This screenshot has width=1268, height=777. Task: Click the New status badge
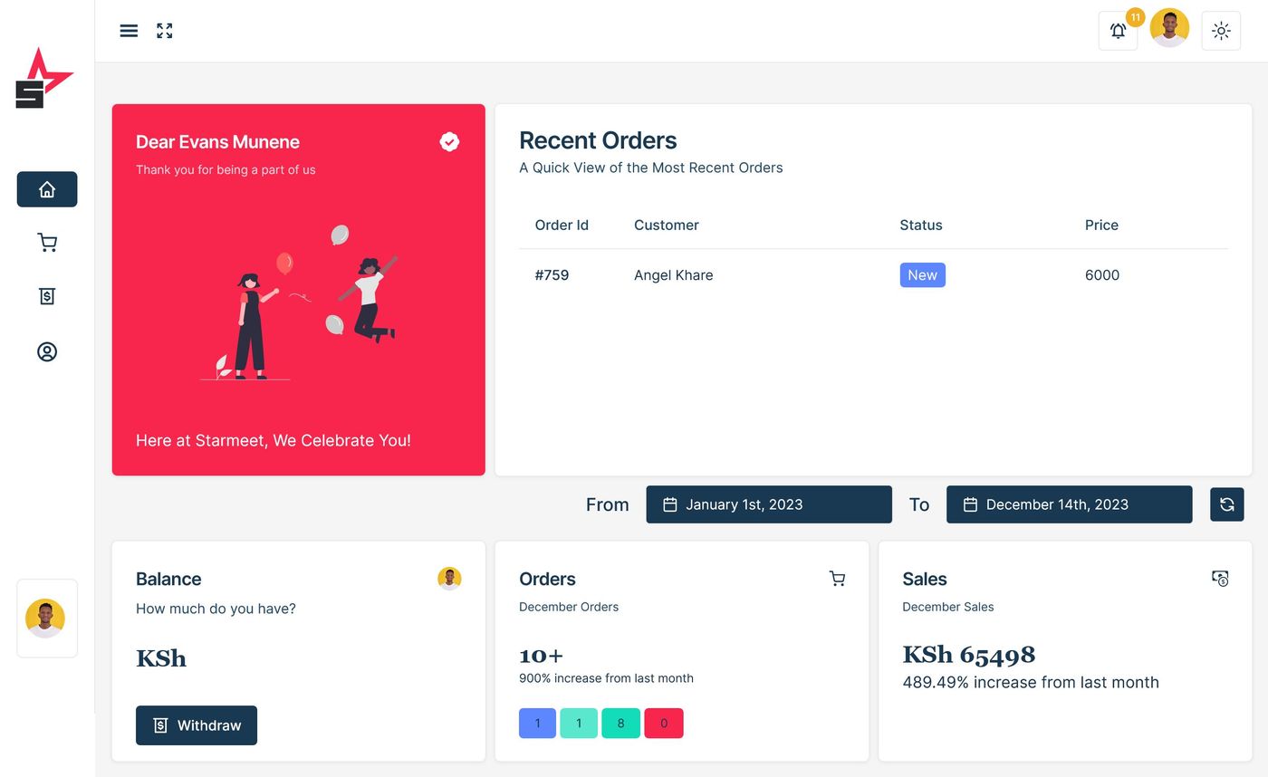(x=922, y=275)
